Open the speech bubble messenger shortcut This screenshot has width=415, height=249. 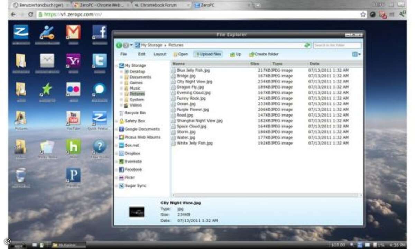point(99,89)
